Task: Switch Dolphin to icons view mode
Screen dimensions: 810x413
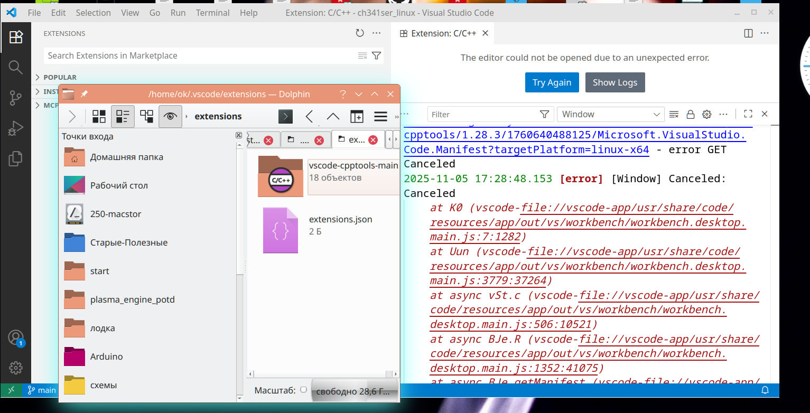Action: pos(99,116)
